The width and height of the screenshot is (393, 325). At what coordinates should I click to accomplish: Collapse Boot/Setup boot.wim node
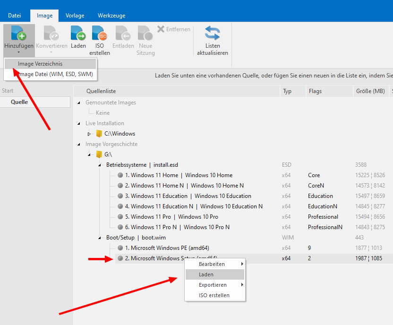pyautogui.click(x=100, y=238)
